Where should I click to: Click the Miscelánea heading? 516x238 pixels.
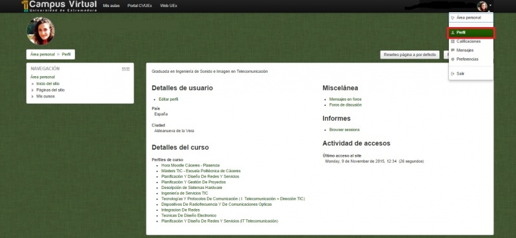341,88
